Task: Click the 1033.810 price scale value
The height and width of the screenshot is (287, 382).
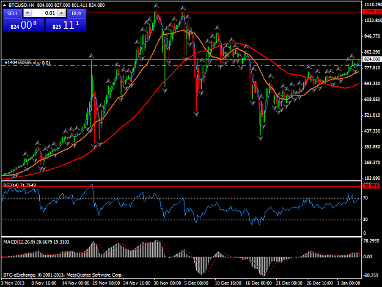Action: (x=372, y=20)
